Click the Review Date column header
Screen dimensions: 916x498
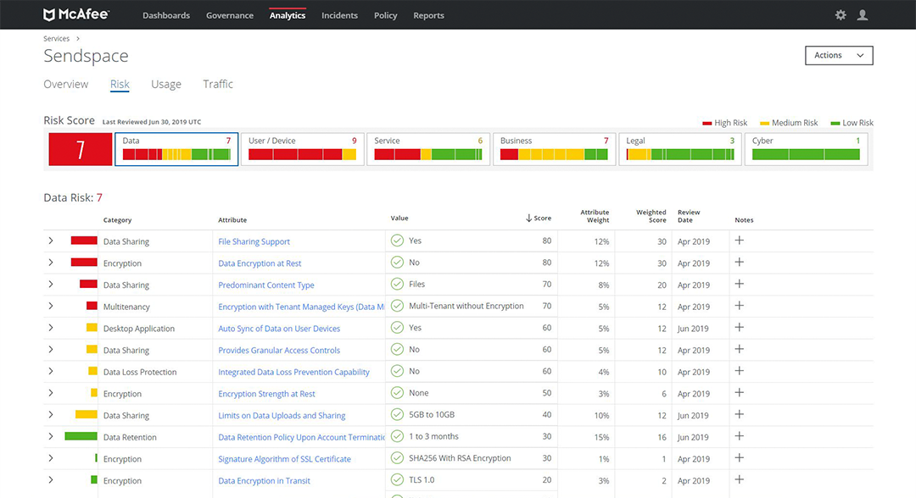click(x=689, y=216)
